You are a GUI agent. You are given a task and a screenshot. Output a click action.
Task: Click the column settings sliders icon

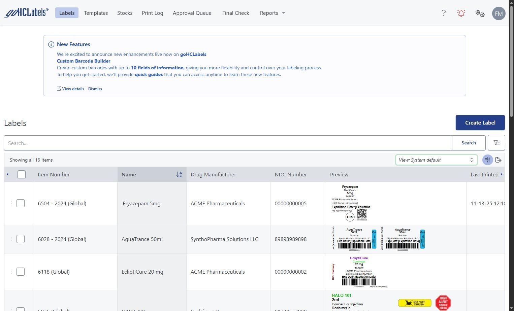(487, 160)
